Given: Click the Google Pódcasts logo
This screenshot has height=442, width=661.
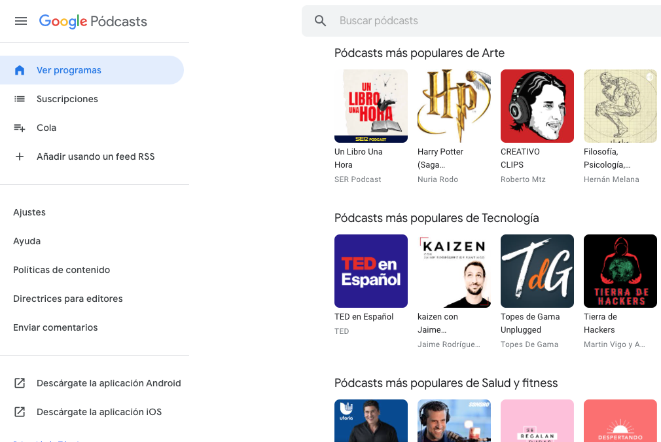Looking at the screenshot, I should point(93,21).
